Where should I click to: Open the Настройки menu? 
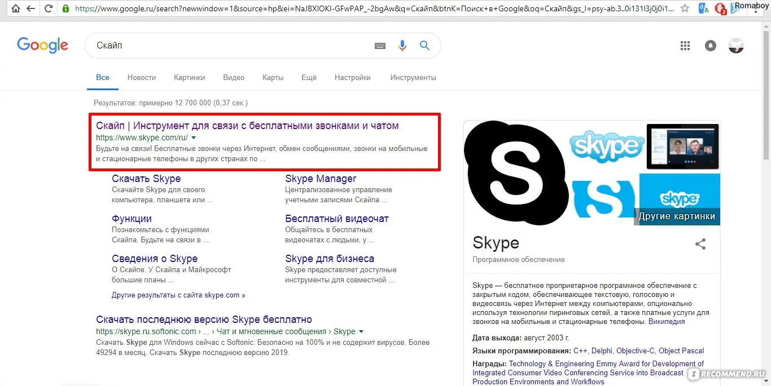353,78
